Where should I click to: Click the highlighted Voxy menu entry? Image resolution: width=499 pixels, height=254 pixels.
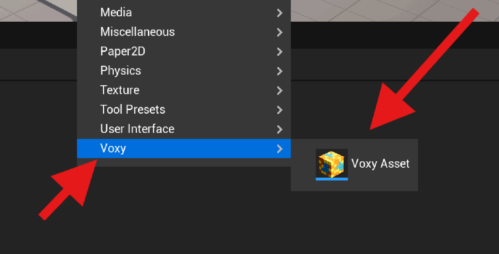[x=113, y=148]
